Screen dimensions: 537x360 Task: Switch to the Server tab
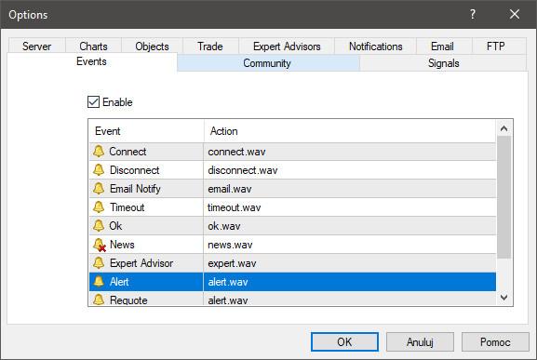pyautogui.click(x=36, y=47)
